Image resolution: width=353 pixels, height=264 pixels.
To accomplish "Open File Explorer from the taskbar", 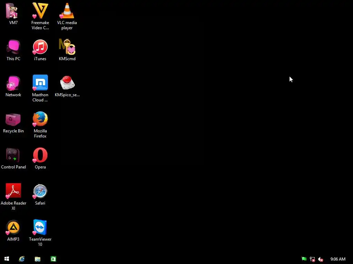I will pos(37,259).
